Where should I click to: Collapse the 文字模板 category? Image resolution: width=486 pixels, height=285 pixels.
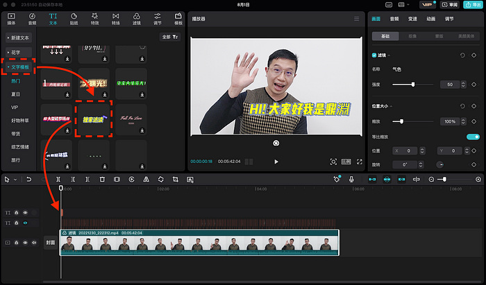tap(19, 67)
